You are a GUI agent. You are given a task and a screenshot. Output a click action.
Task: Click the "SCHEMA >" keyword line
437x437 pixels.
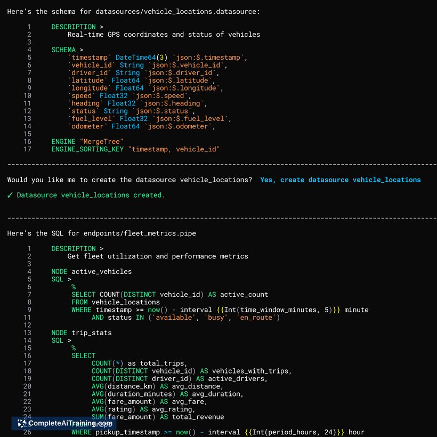pyautogui.click(x=68, y=50)
